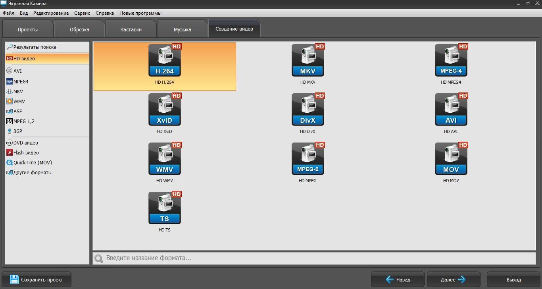Click the search magnifier icon in format field
542x289 pixels.
coord(99,258)
